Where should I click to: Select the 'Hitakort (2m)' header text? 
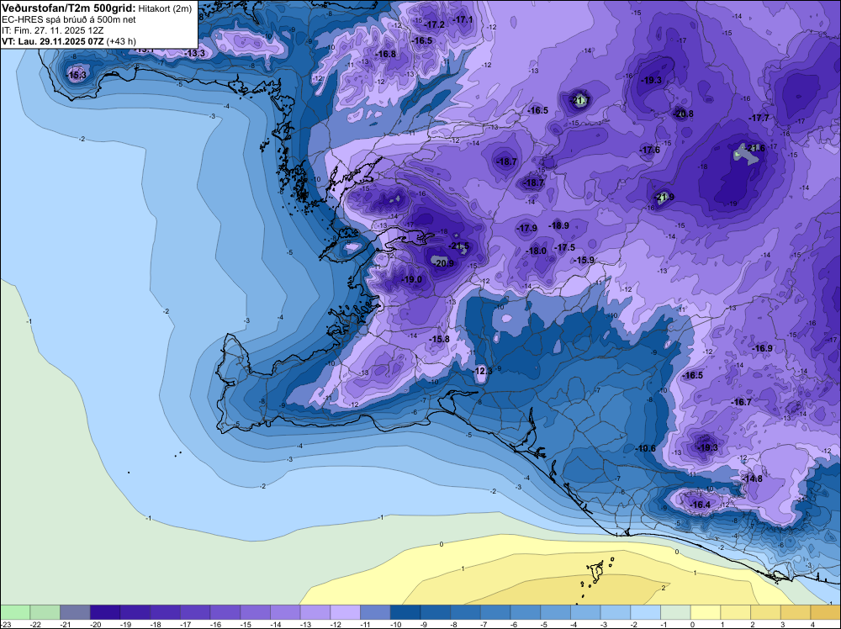(165, 9)
